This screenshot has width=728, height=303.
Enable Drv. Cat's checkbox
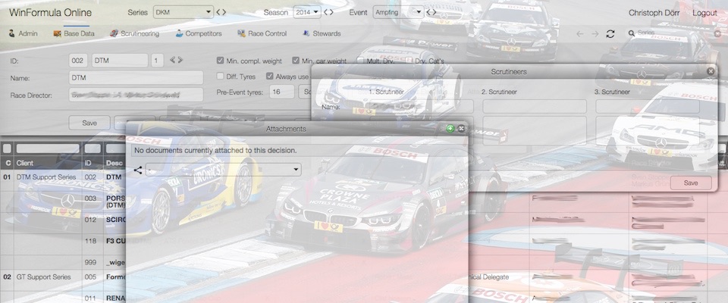point(409,61)
